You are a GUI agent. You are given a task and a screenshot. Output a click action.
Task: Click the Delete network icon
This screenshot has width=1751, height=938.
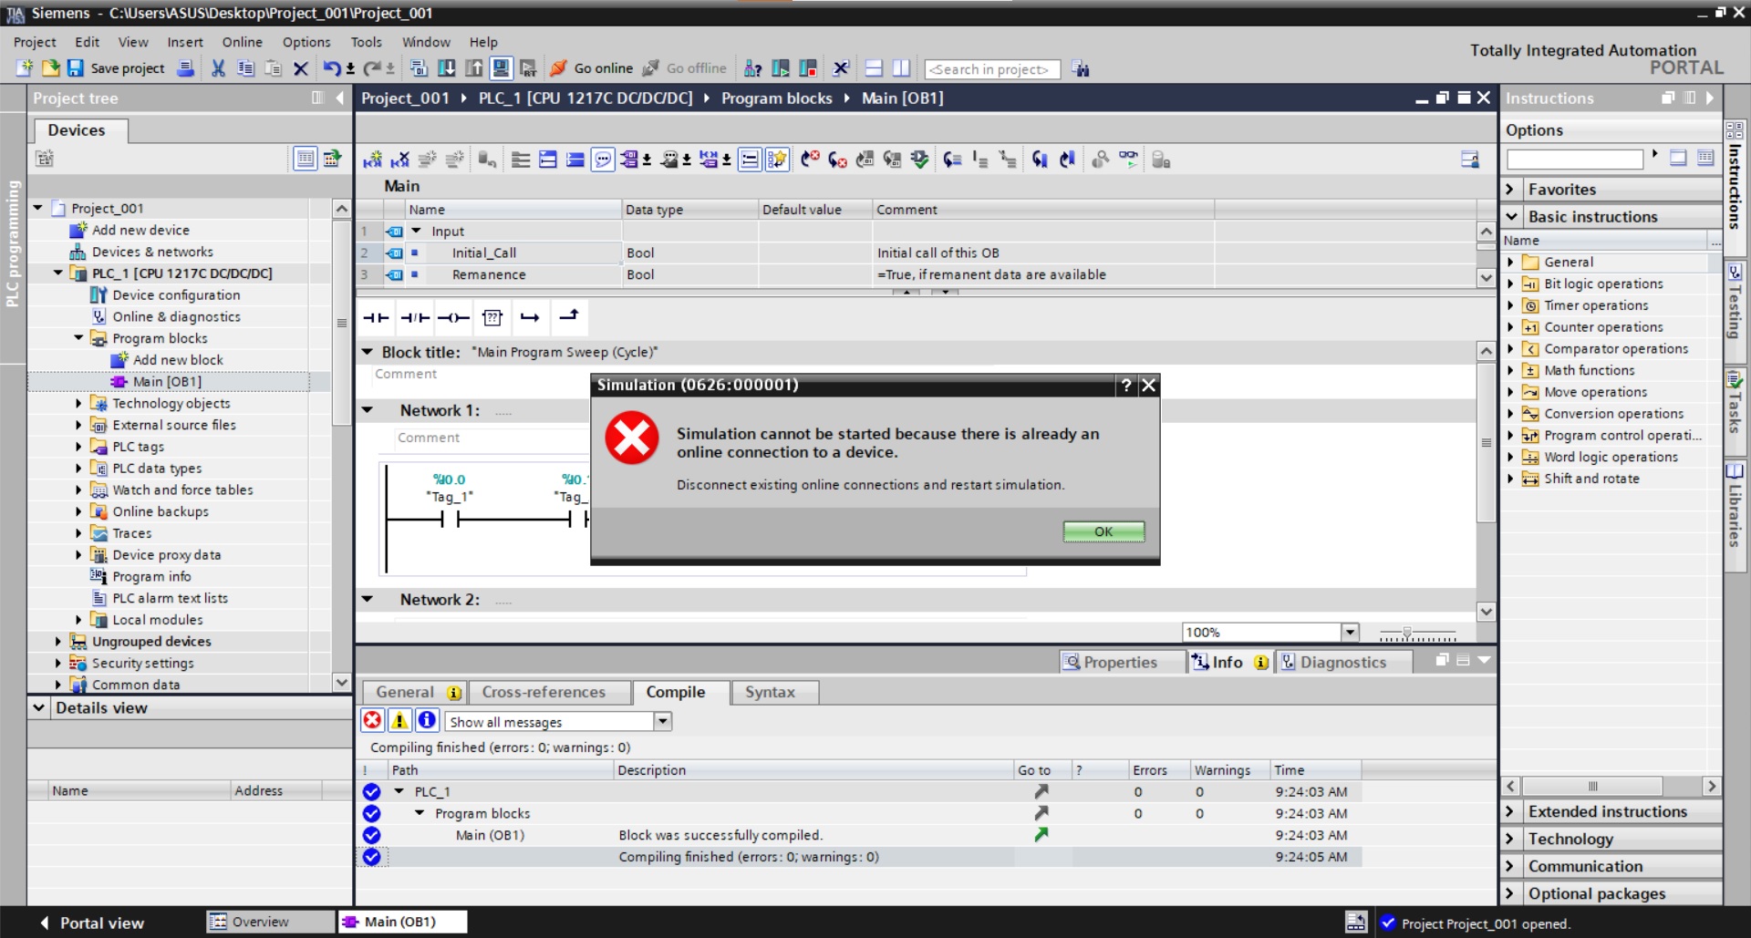click(399, 160)
